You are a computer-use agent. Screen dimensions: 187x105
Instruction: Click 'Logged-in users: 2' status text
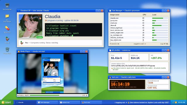pyautogui.click(x=140, y=44)
